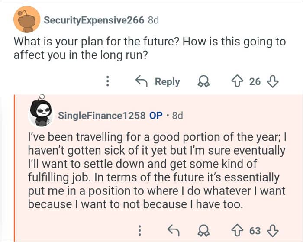Open SingleFinance1258's sunglasses avatar

(x=42, y=115)
